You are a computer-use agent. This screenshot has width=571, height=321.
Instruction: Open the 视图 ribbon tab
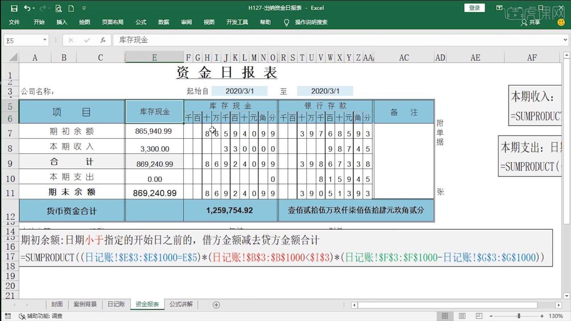coord(209,22)
